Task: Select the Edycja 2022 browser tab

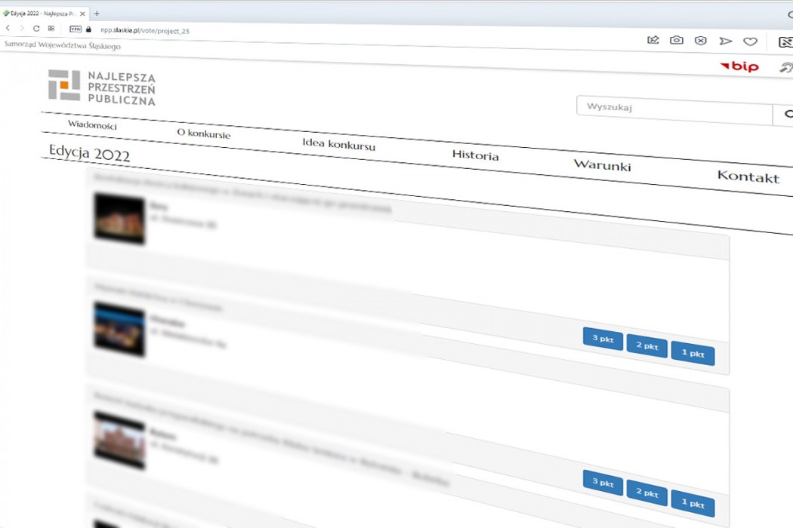Action: coord(43,14)
